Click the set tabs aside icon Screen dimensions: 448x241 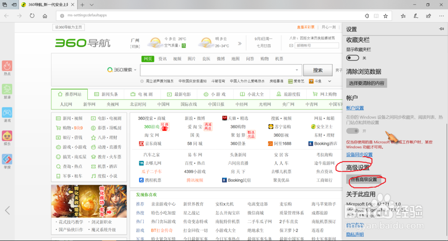[14, 5]
